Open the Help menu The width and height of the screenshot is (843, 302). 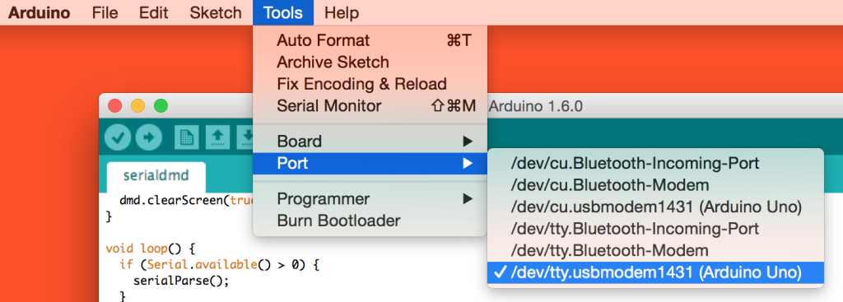pos(342,12)
